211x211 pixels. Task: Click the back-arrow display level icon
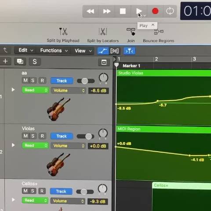(x=5, y=50)
